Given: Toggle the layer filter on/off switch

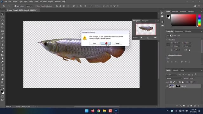Looking at the screenshot, I should 195,74.
